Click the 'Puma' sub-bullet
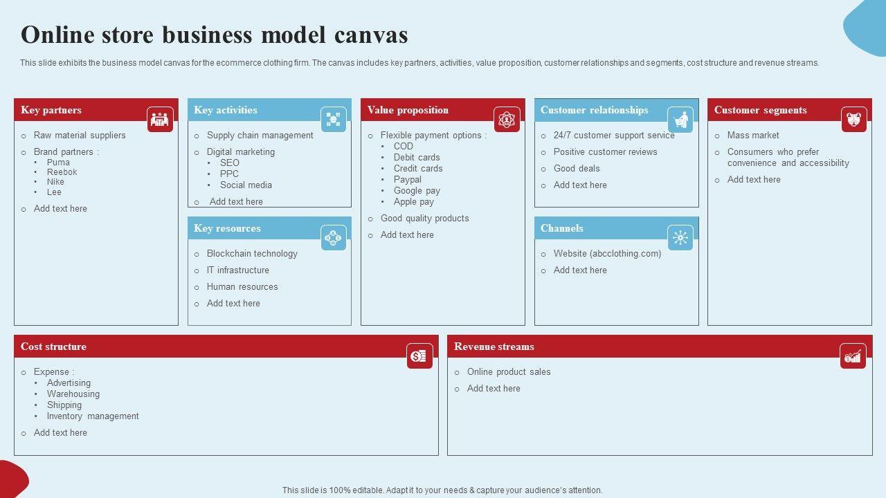This screenshot has height=498, width=886. click(x=58, y=163)
